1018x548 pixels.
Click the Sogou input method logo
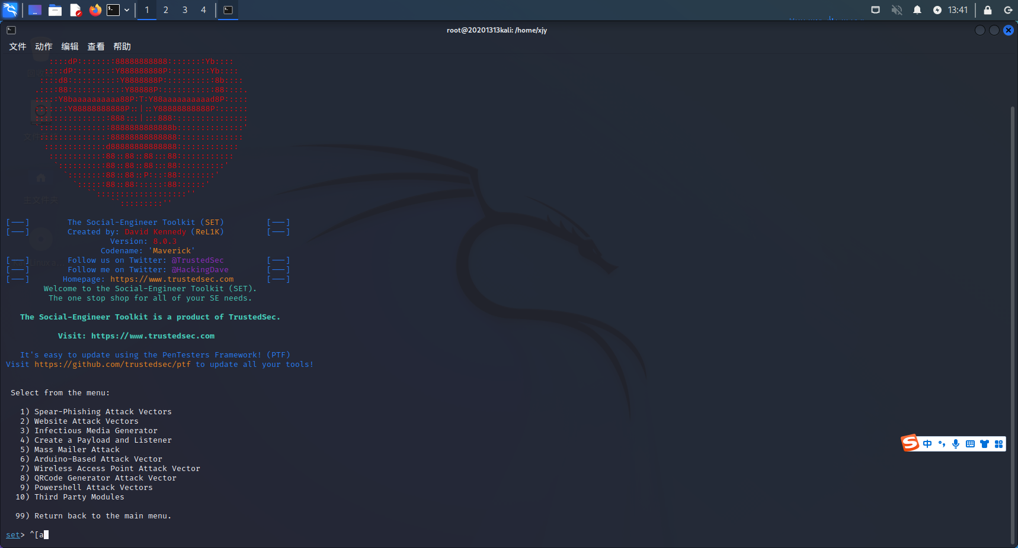910,443
